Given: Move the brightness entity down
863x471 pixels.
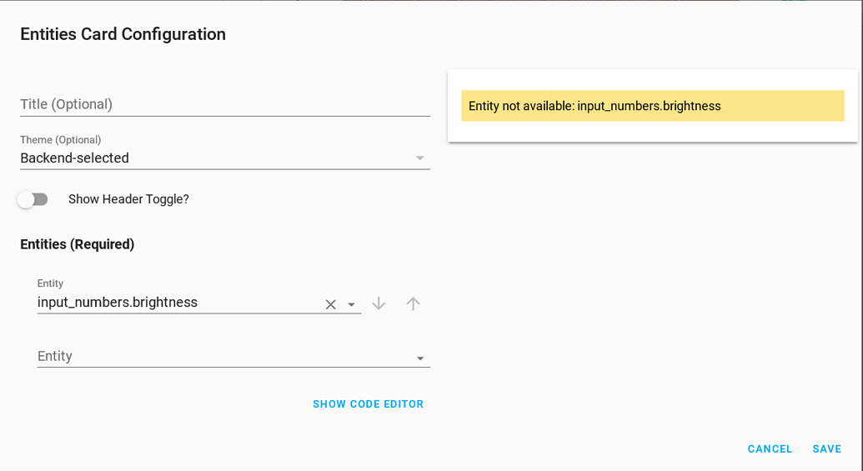Looking at the screenshot, I should click(x=379, y=303).
